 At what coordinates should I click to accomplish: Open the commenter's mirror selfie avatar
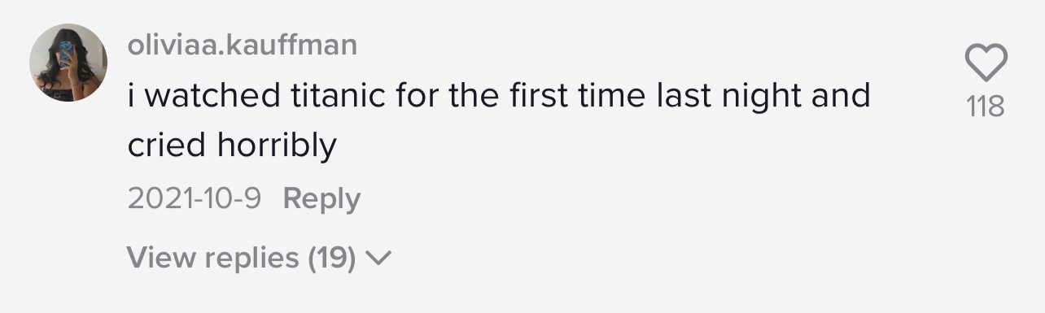(68, 63)
